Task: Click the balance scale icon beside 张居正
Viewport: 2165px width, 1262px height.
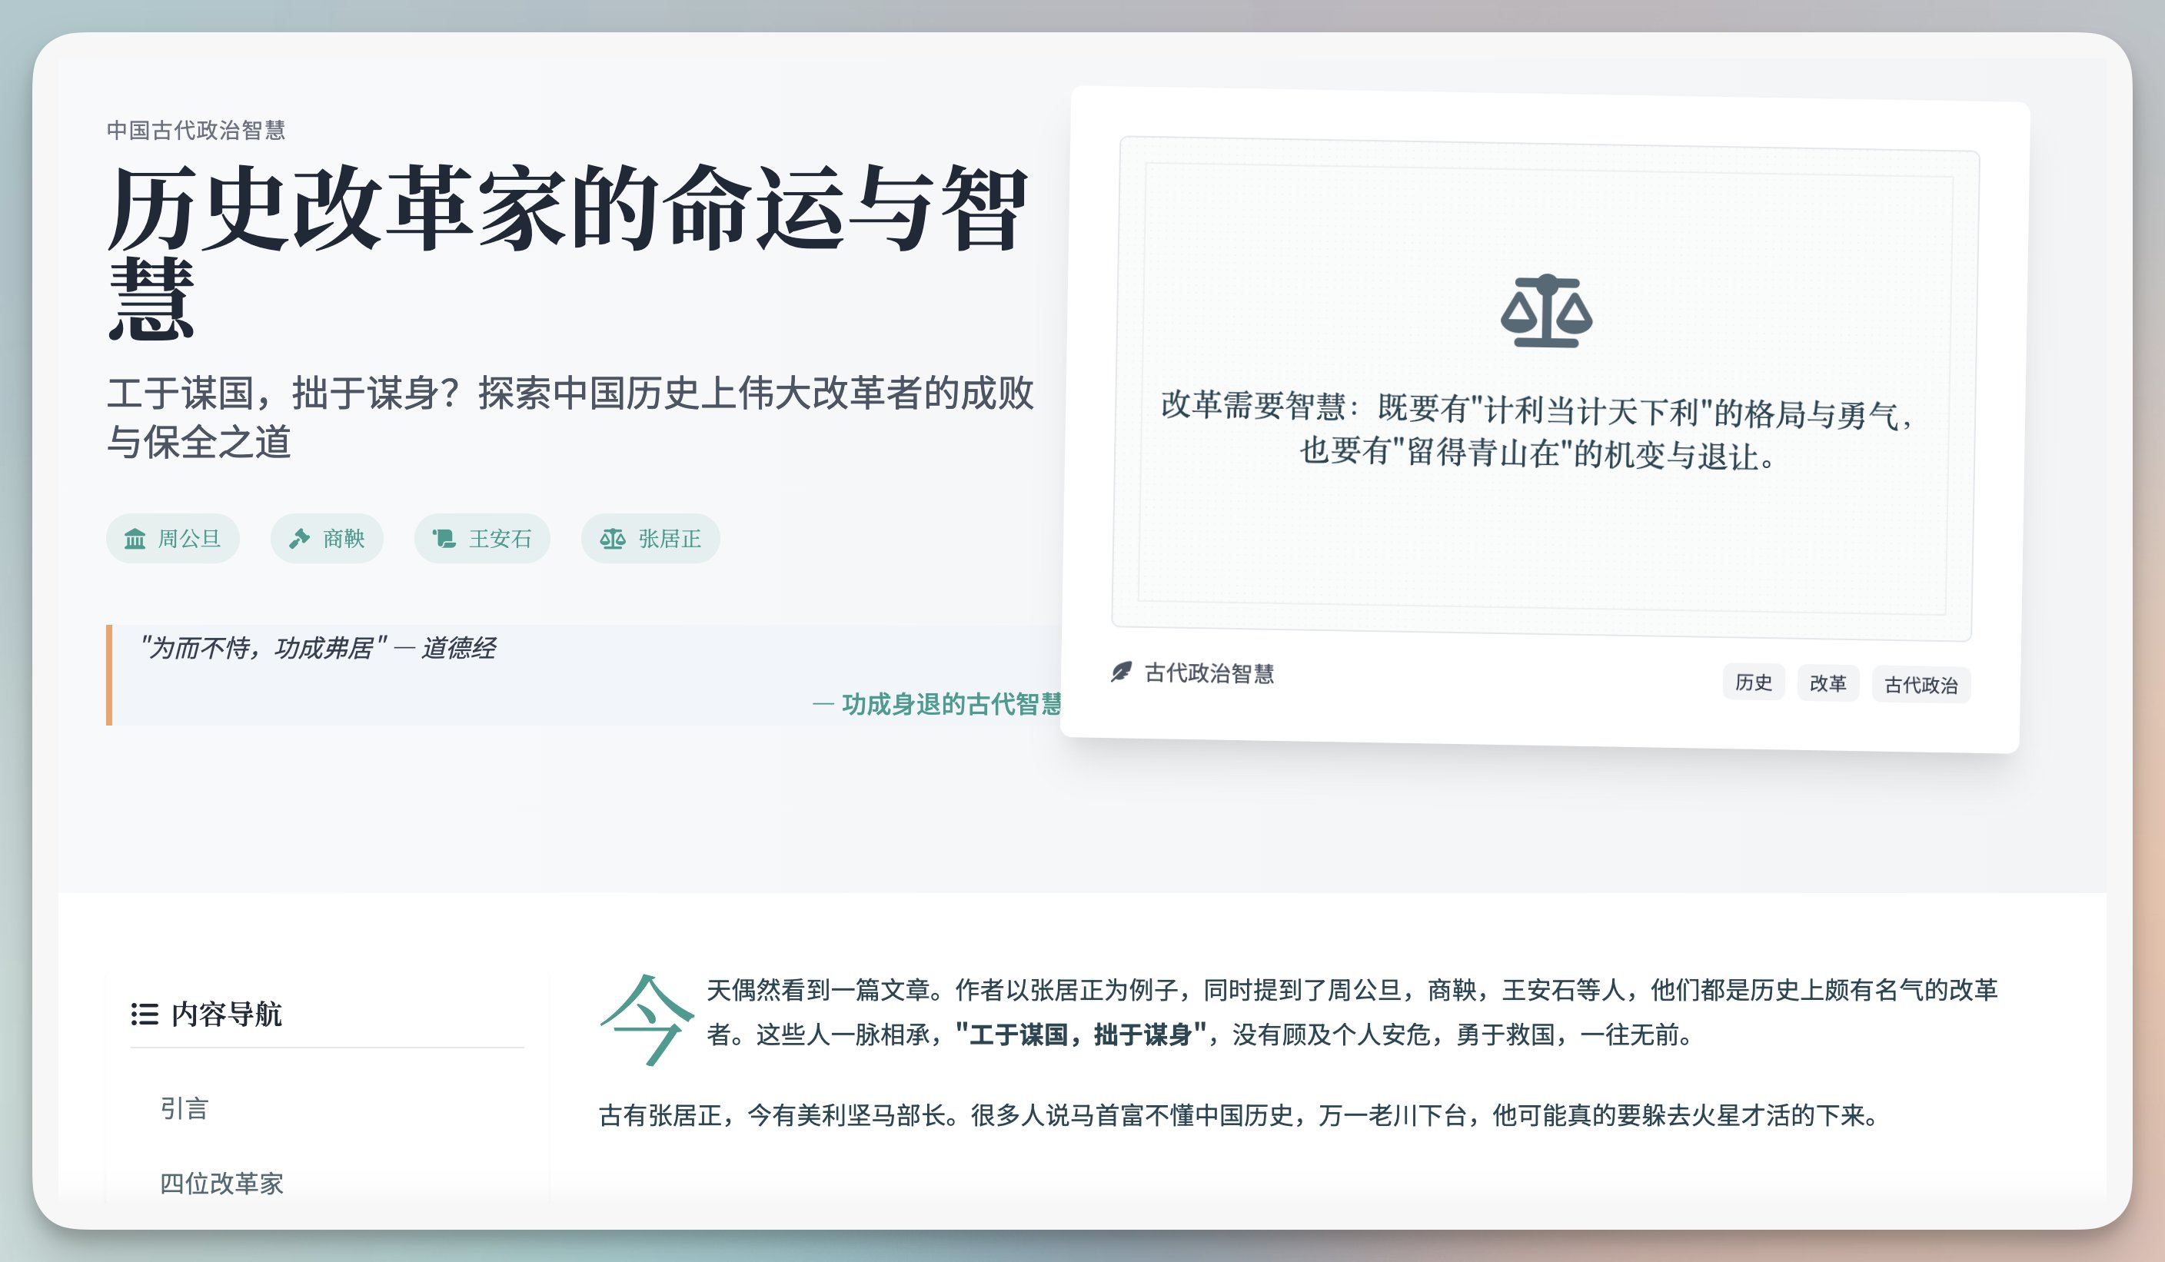Action: point(613,539)
